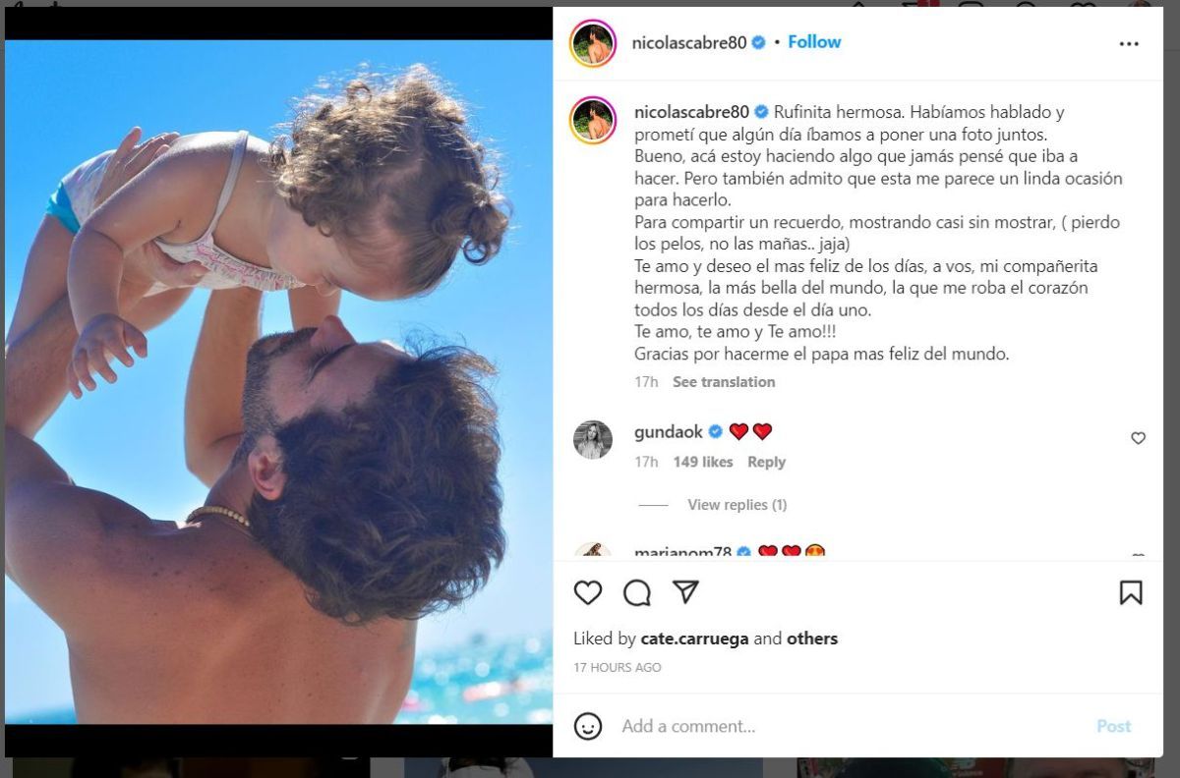The image size is (1180, 778).
Task: Open comments via speech bubble icon
Action: point(637,592)
